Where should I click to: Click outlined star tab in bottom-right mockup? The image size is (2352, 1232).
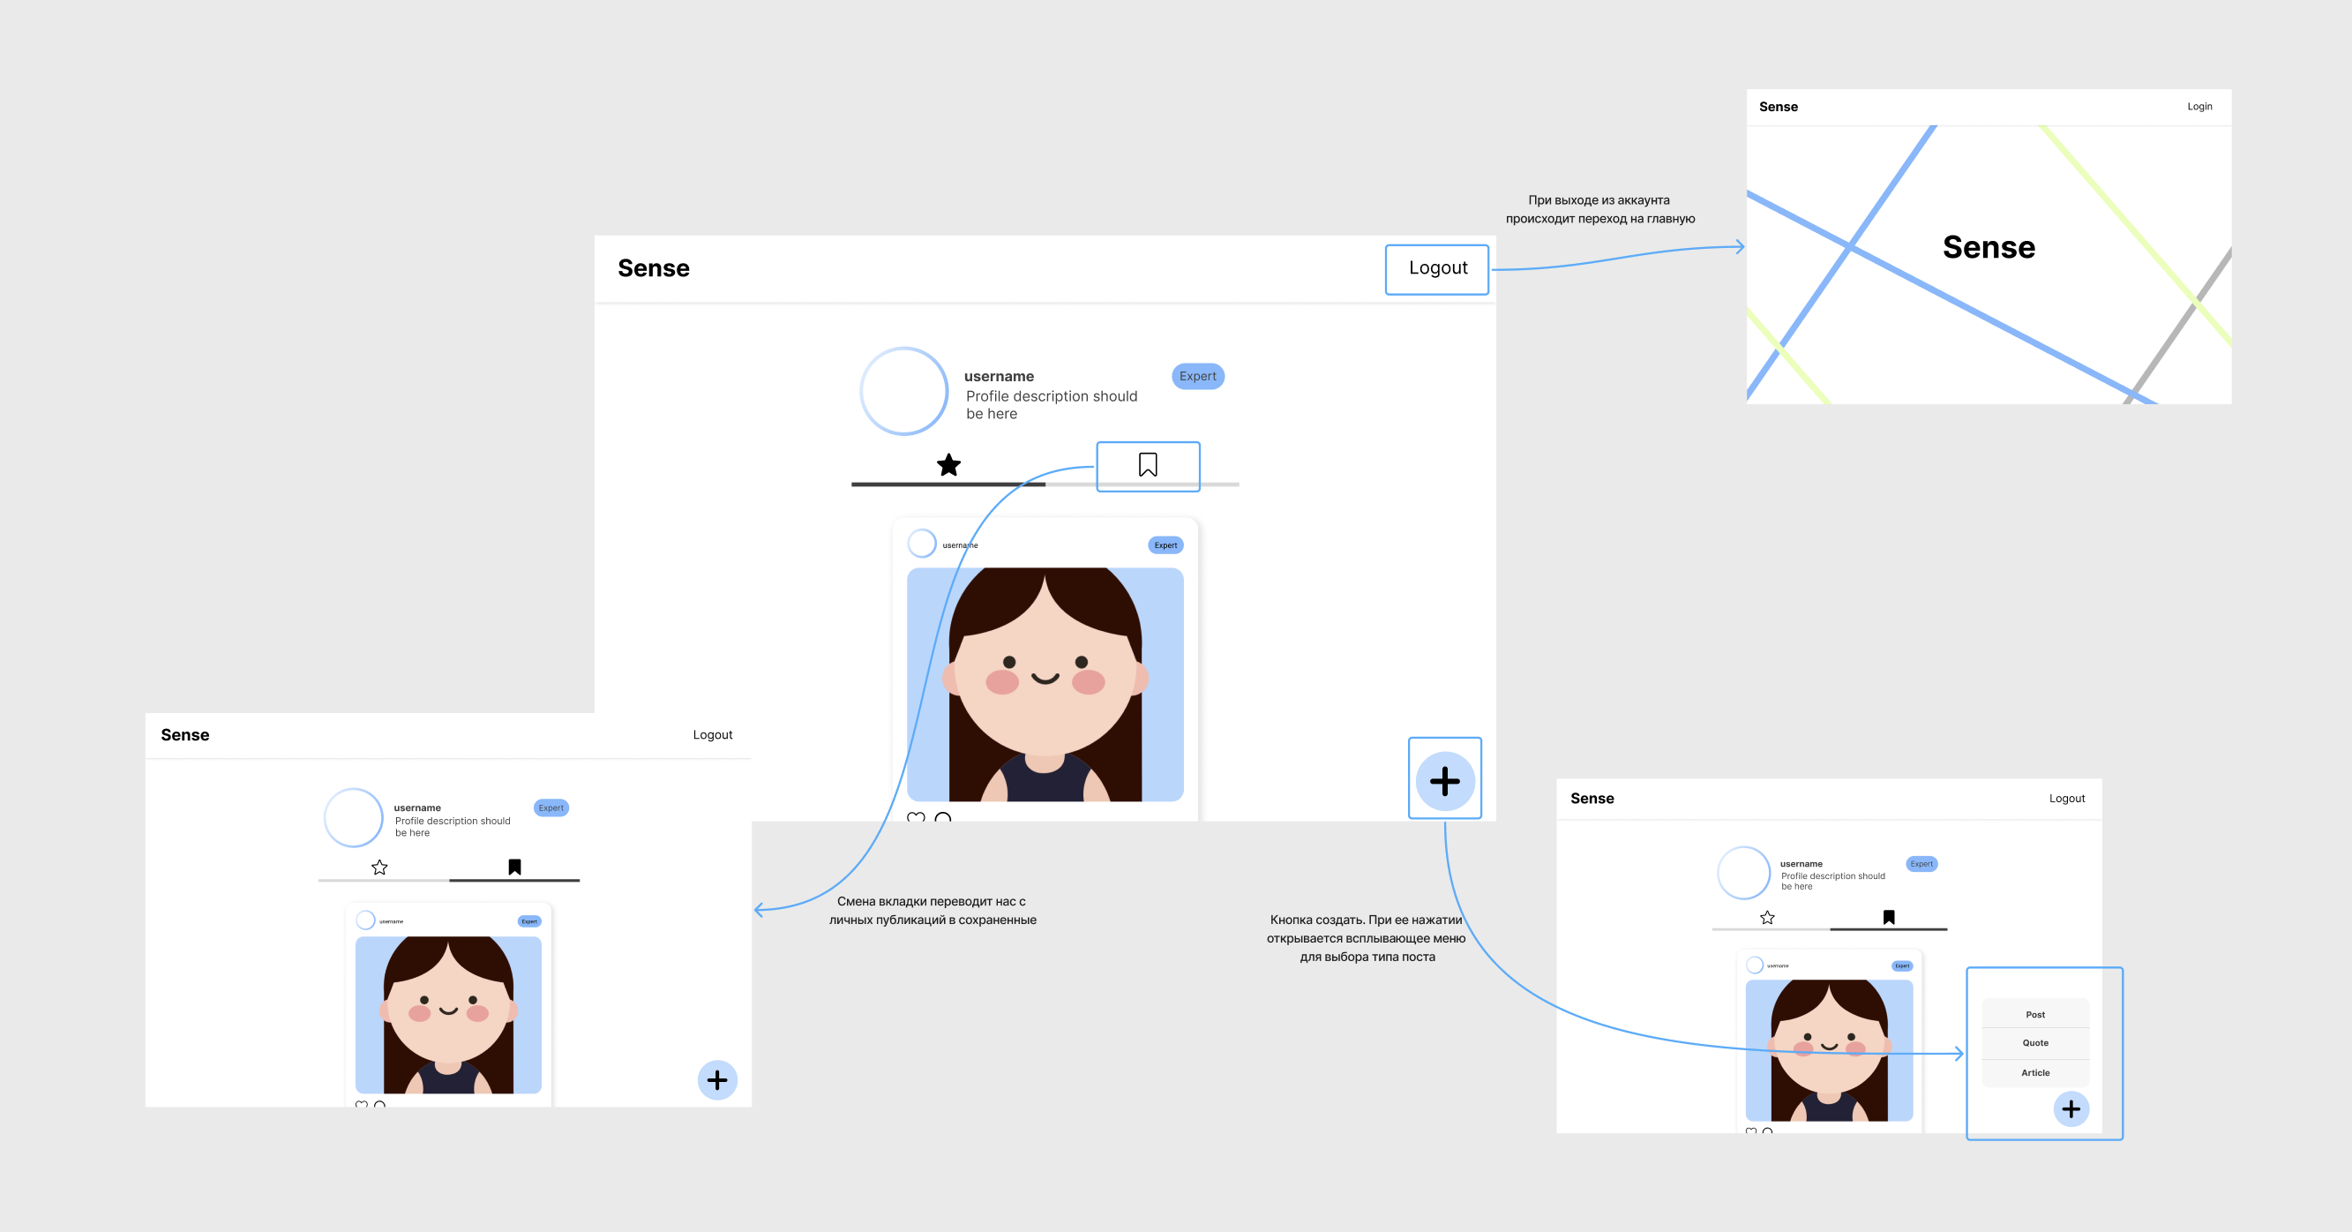[x=1767, y=918]
